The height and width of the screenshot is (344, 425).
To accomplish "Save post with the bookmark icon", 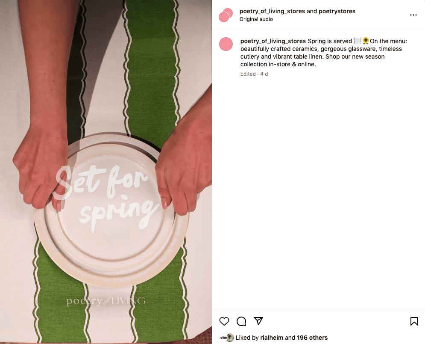I will [414, 321].
